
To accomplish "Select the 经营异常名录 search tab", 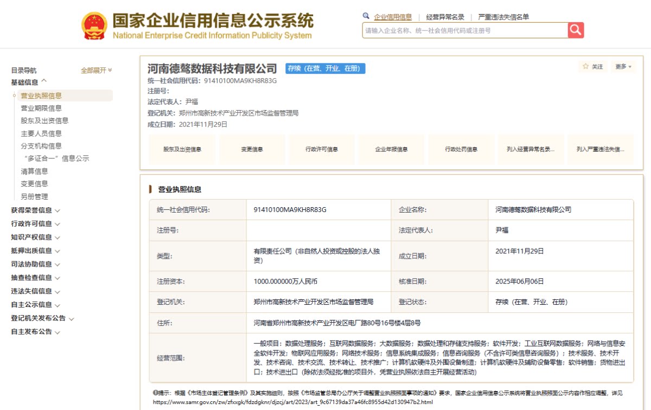I will point(445,17).
